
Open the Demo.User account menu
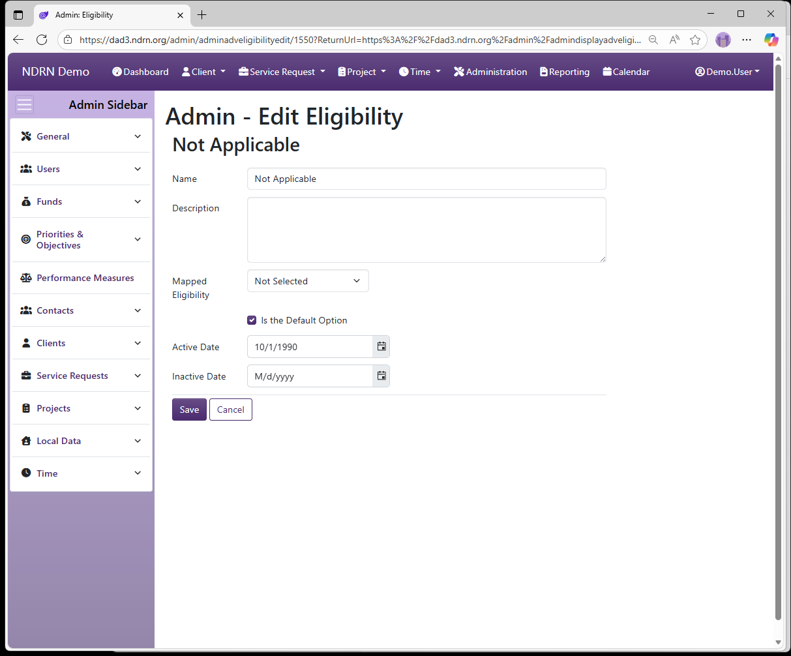(x=727, y=72)
